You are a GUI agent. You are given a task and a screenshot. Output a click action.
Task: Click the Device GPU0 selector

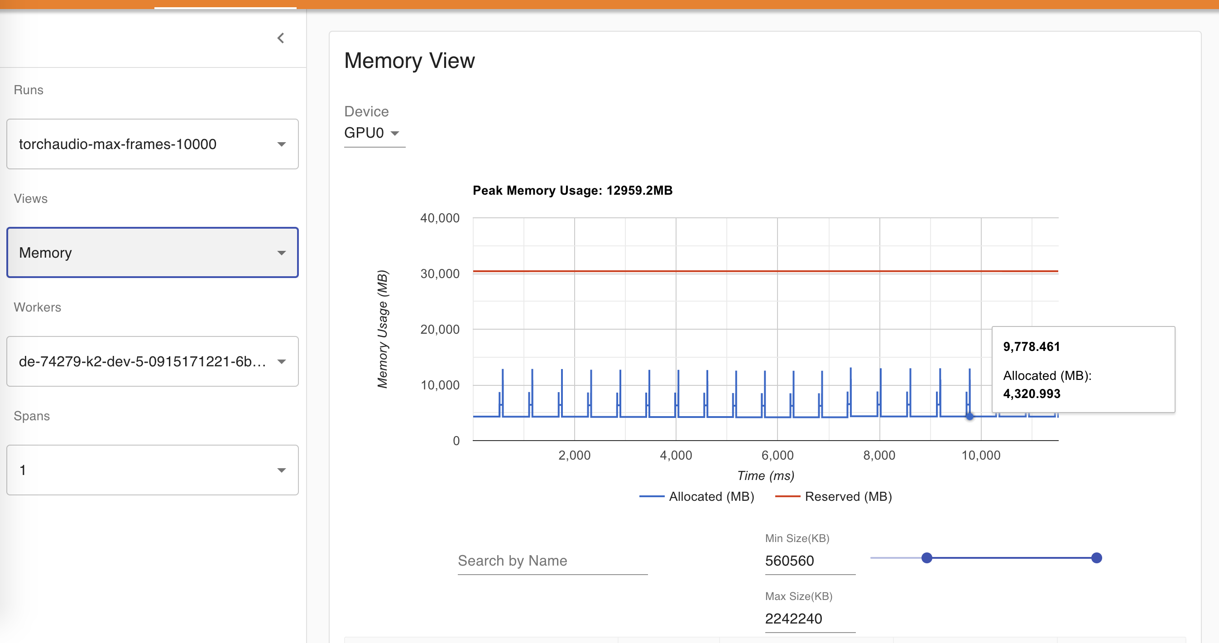click(x=365, y=133)
